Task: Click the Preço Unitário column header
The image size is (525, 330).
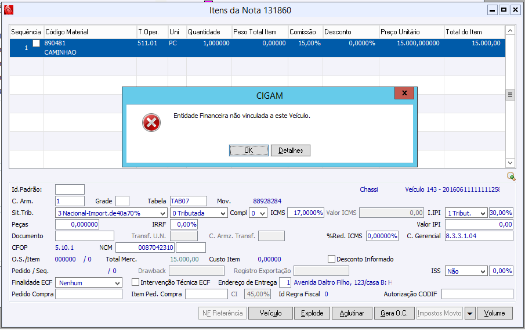Action: 412,32
